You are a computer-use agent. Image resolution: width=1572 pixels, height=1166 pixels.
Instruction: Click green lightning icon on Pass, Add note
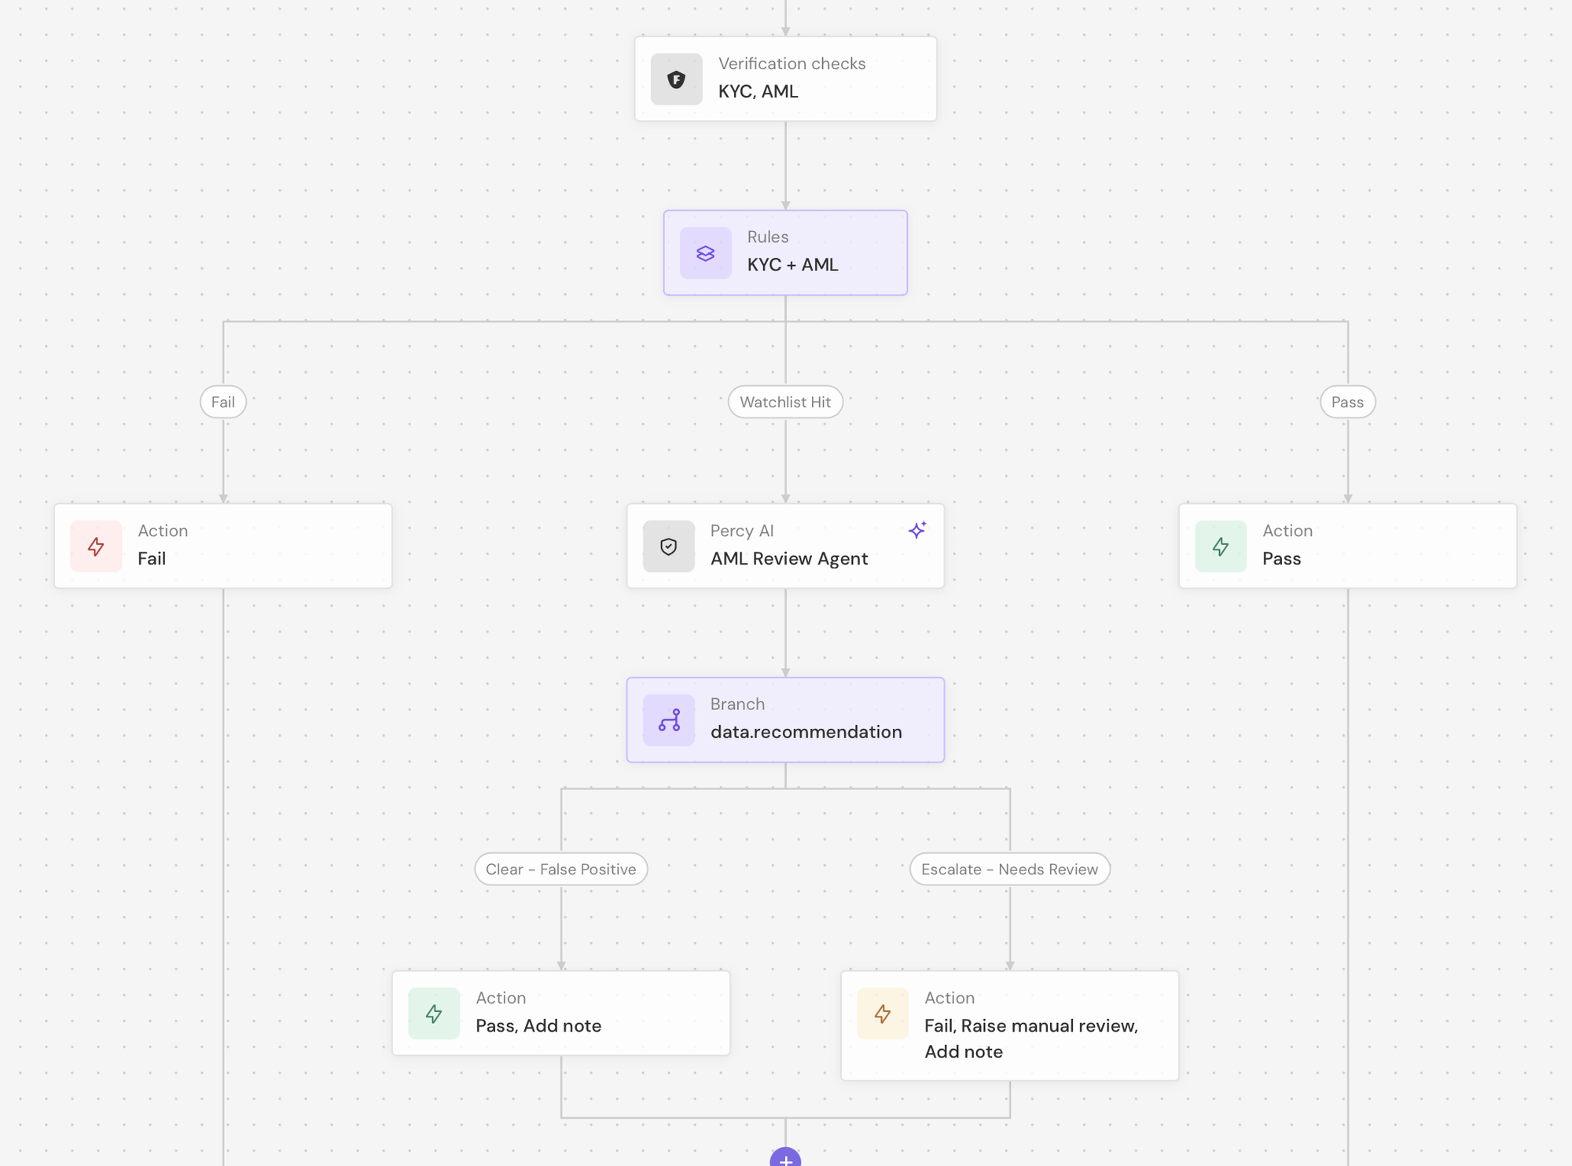(434, 1013)
